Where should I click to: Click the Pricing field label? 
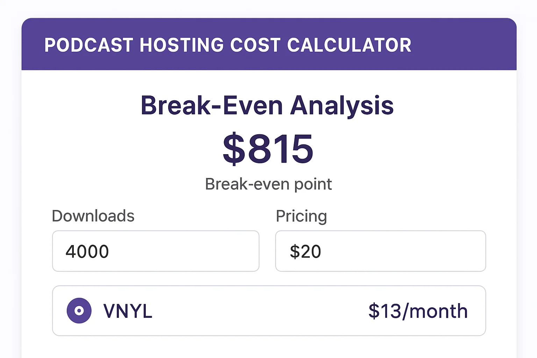pyautogui.click(x=301, y=216)
